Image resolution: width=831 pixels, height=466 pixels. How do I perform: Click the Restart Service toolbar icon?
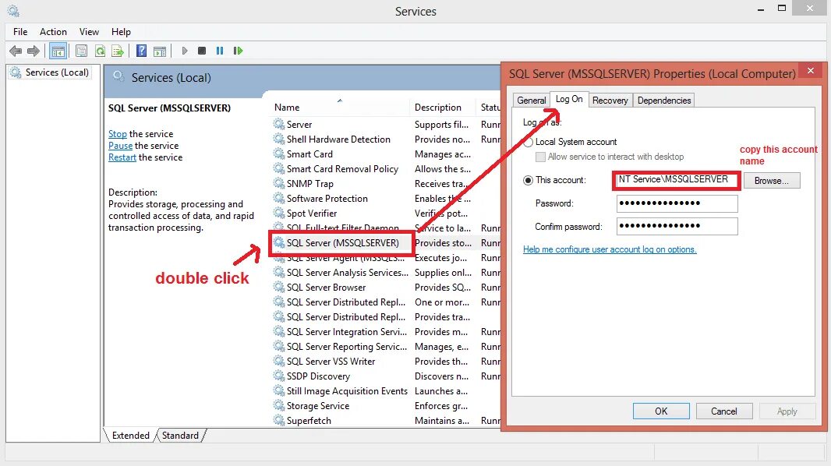point(238,51)
